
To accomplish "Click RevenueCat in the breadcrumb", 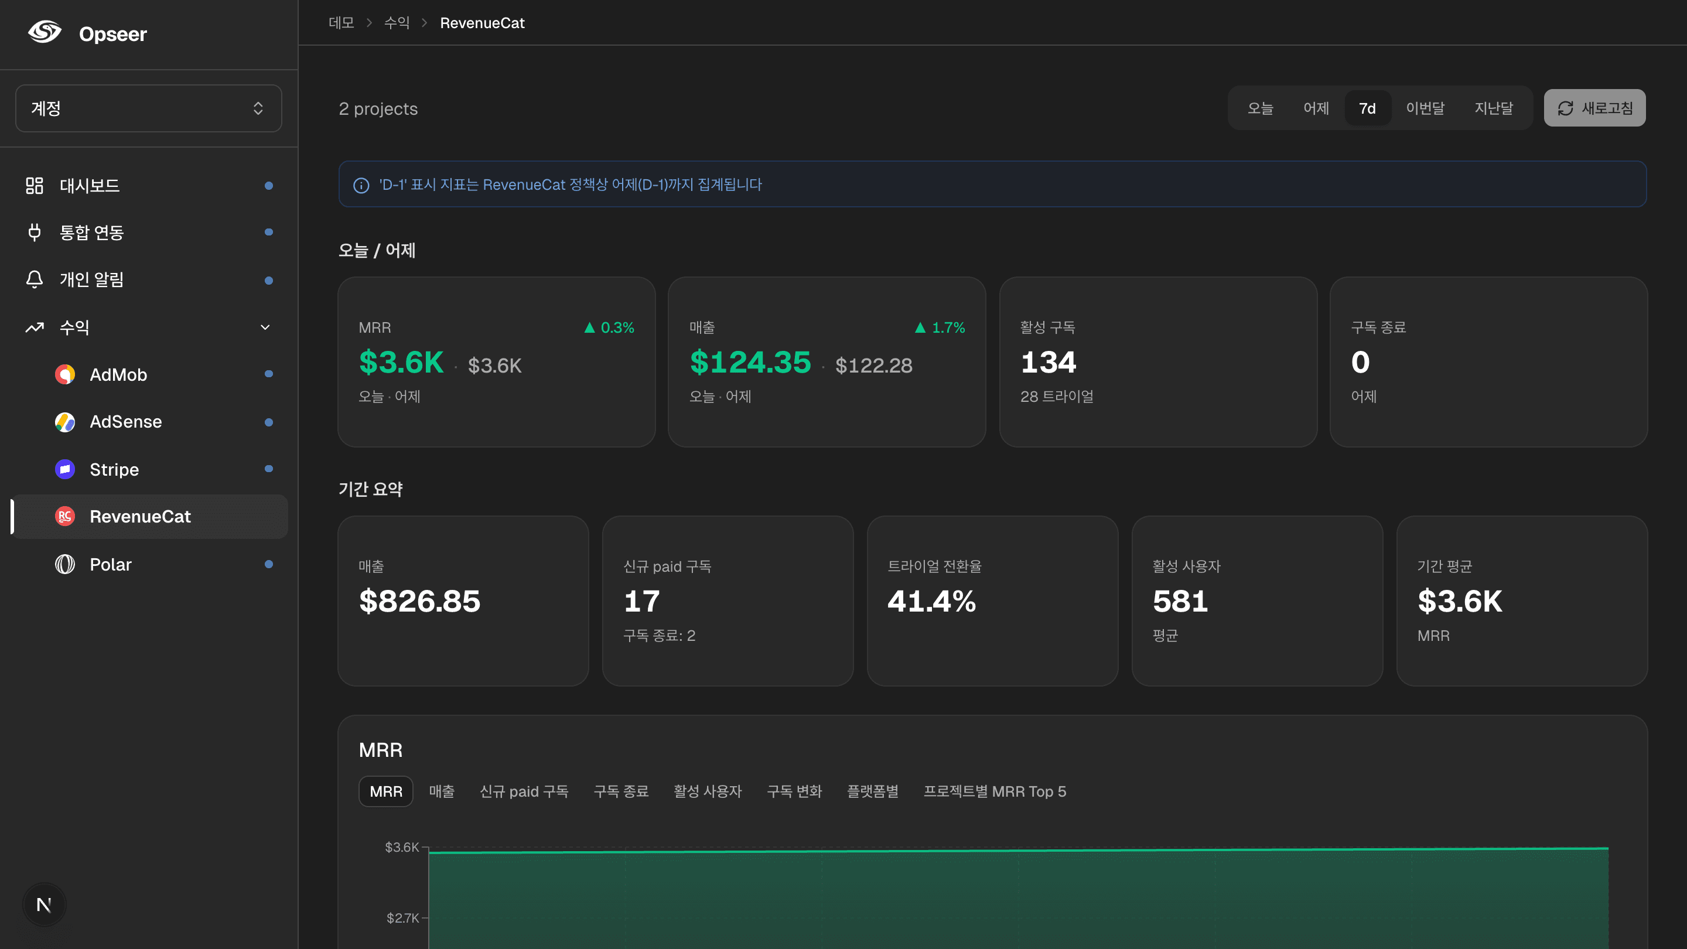I will [x=482, y=23].
